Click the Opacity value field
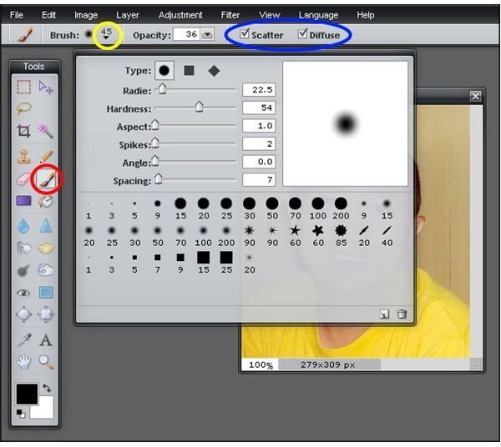The image size is (501, 447). 186,34
